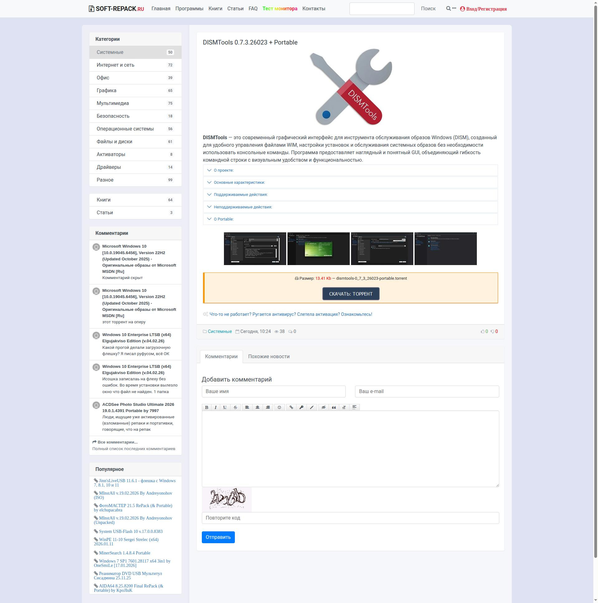Toggle underline formatting in the editor
The width and height of the screenshot is (598, 603).
[225, 407]
